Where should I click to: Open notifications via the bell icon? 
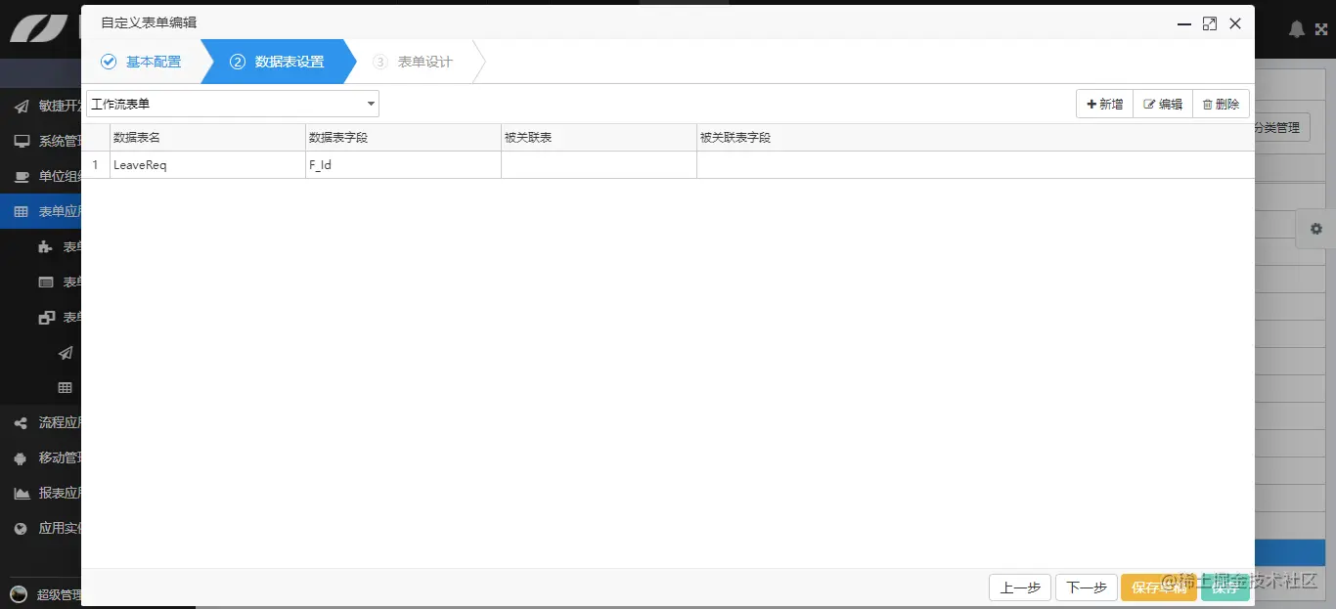point(1297,28)
